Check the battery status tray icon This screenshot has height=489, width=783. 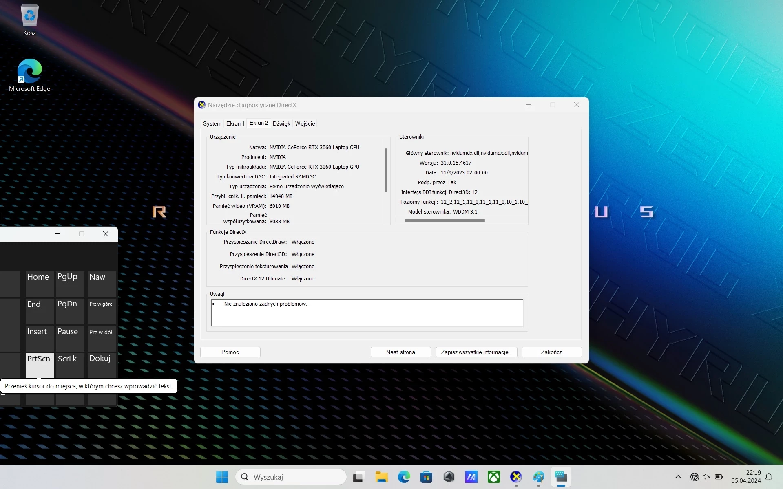(x=719, y=477)
